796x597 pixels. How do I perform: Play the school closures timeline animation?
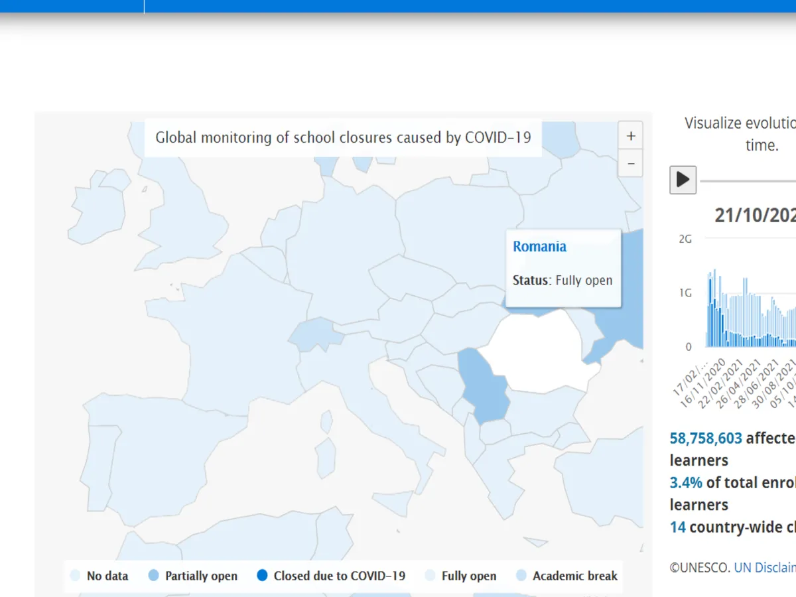tap(683, 180)
